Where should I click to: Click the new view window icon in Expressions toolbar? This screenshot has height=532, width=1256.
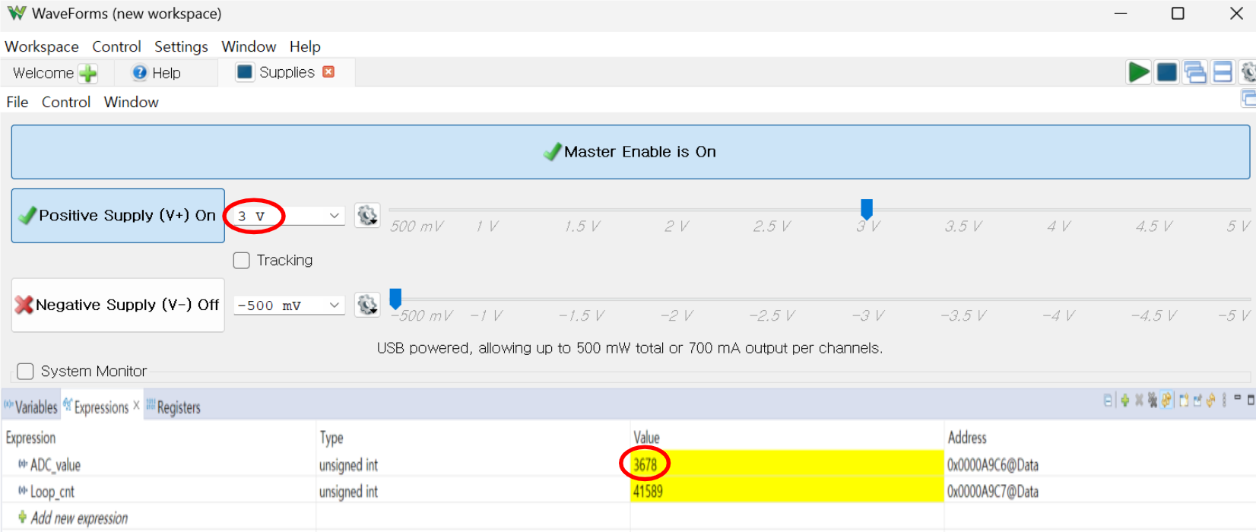point(1184,401)
